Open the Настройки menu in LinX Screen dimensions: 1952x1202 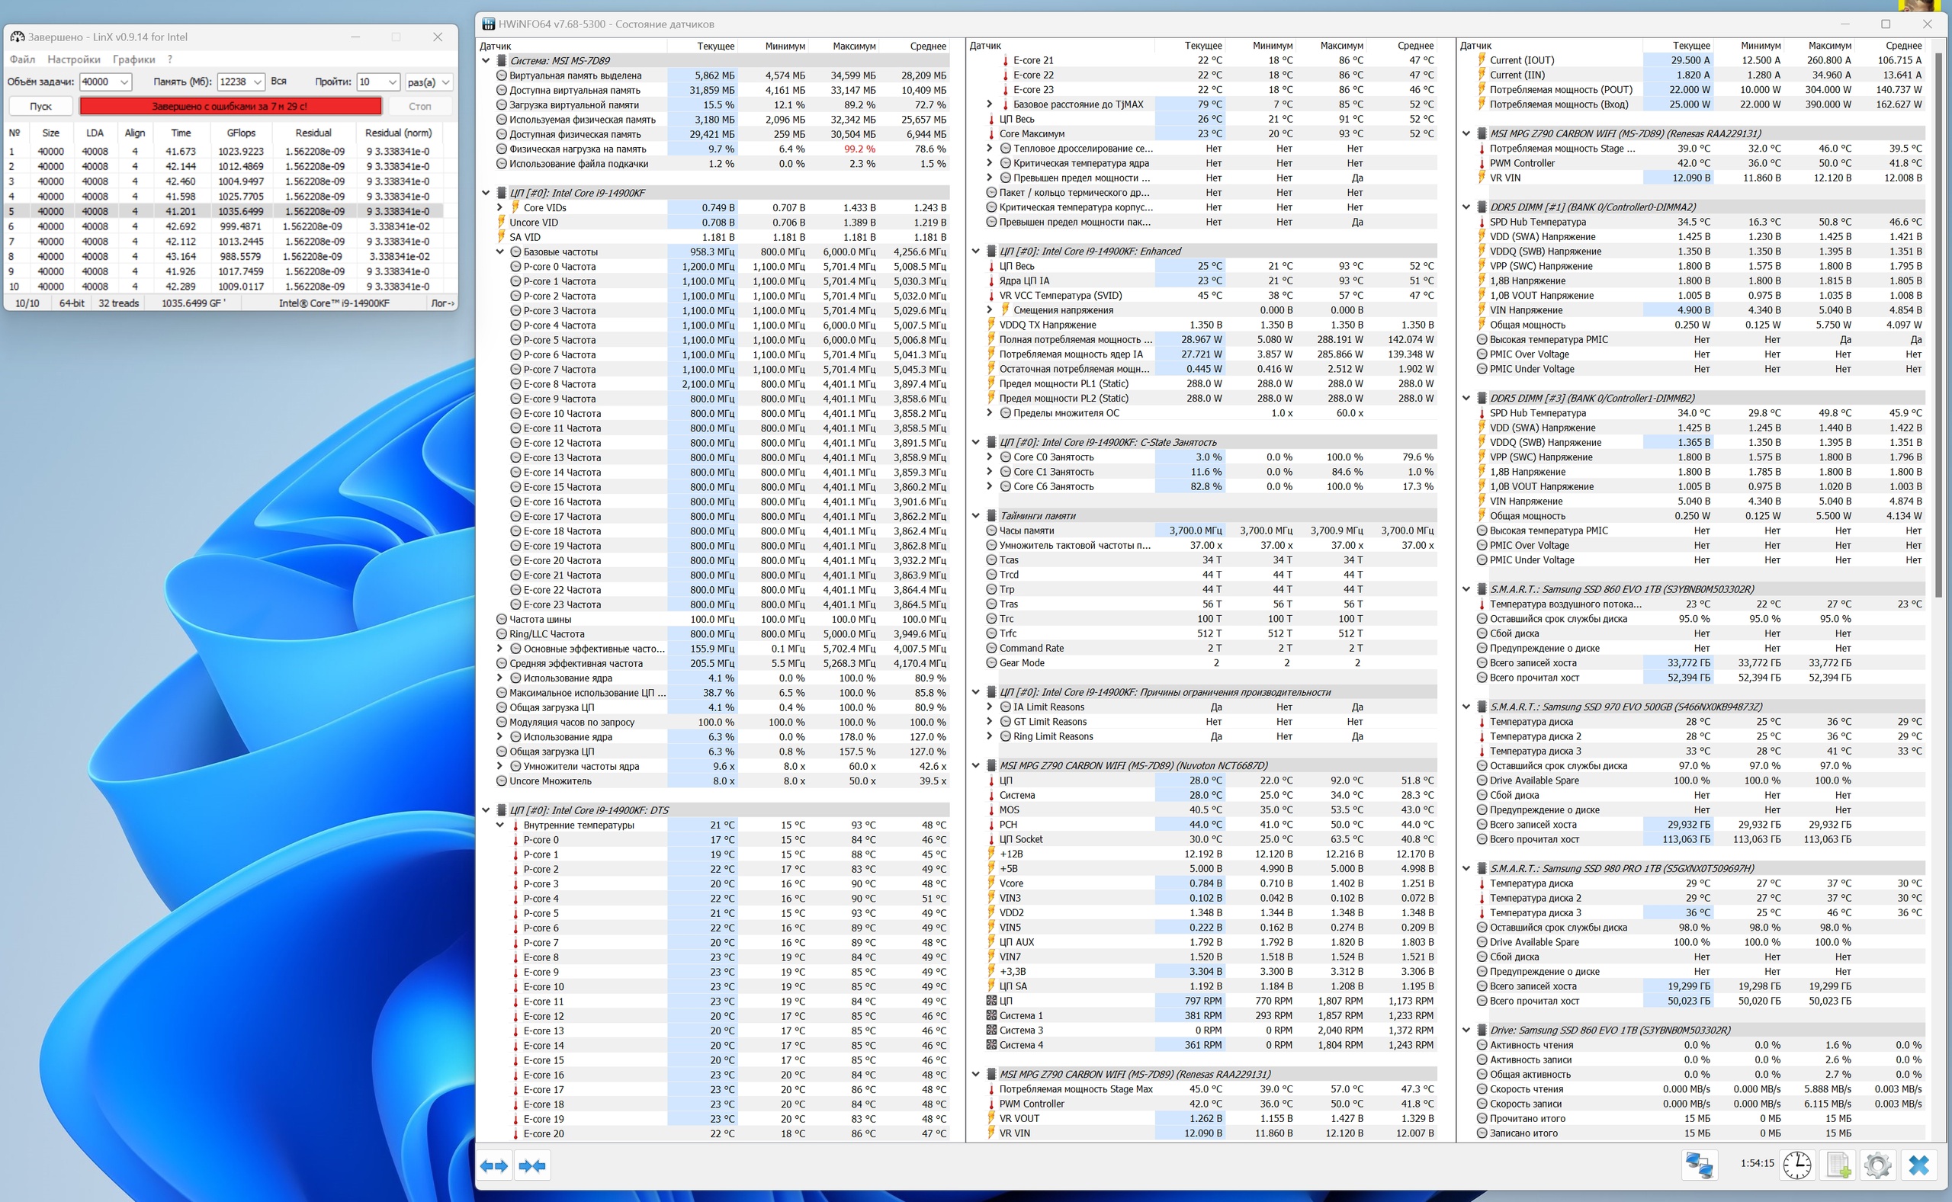pos(73,59)
